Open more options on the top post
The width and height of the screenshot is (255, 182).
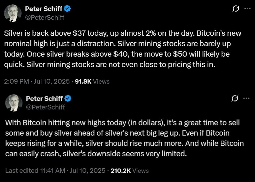point(247,9)
